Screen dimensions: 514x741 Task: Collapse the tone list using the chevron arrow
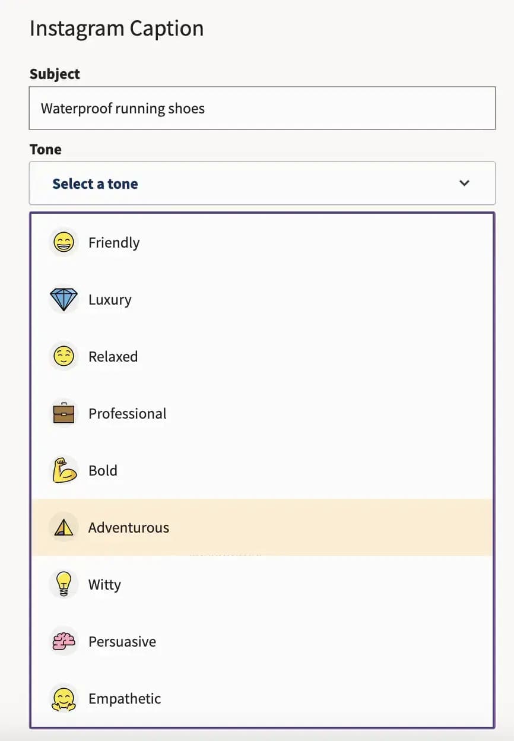464,183
